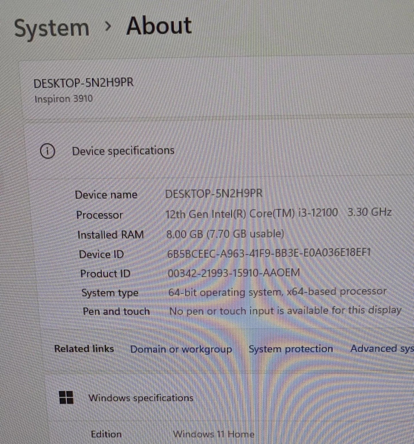Image resolution: width=414 pixels, height=444 pixels.
Task: Click the Processor label
Action: 99,215
